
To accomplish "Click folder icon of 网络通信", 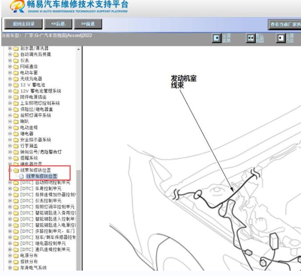I will click(x=16, y=67).
